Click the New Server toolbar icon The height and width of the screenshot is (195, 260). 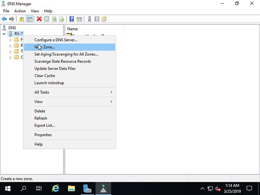89,19
